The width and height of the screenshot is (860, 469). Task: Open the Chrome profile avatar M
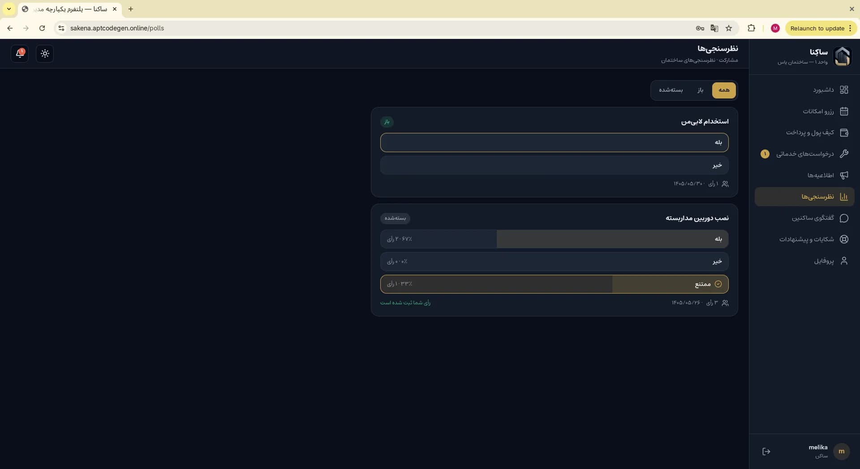775,28
